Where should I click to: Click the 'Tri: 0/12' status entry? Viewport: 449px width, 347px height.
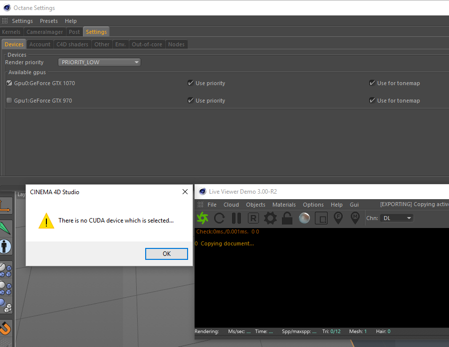pos(331,331)
